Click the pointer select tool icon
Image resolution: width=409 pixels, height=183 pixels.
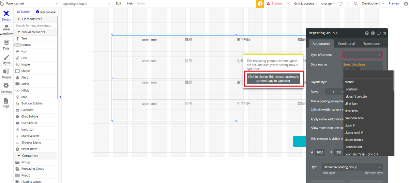click(288, 3)
